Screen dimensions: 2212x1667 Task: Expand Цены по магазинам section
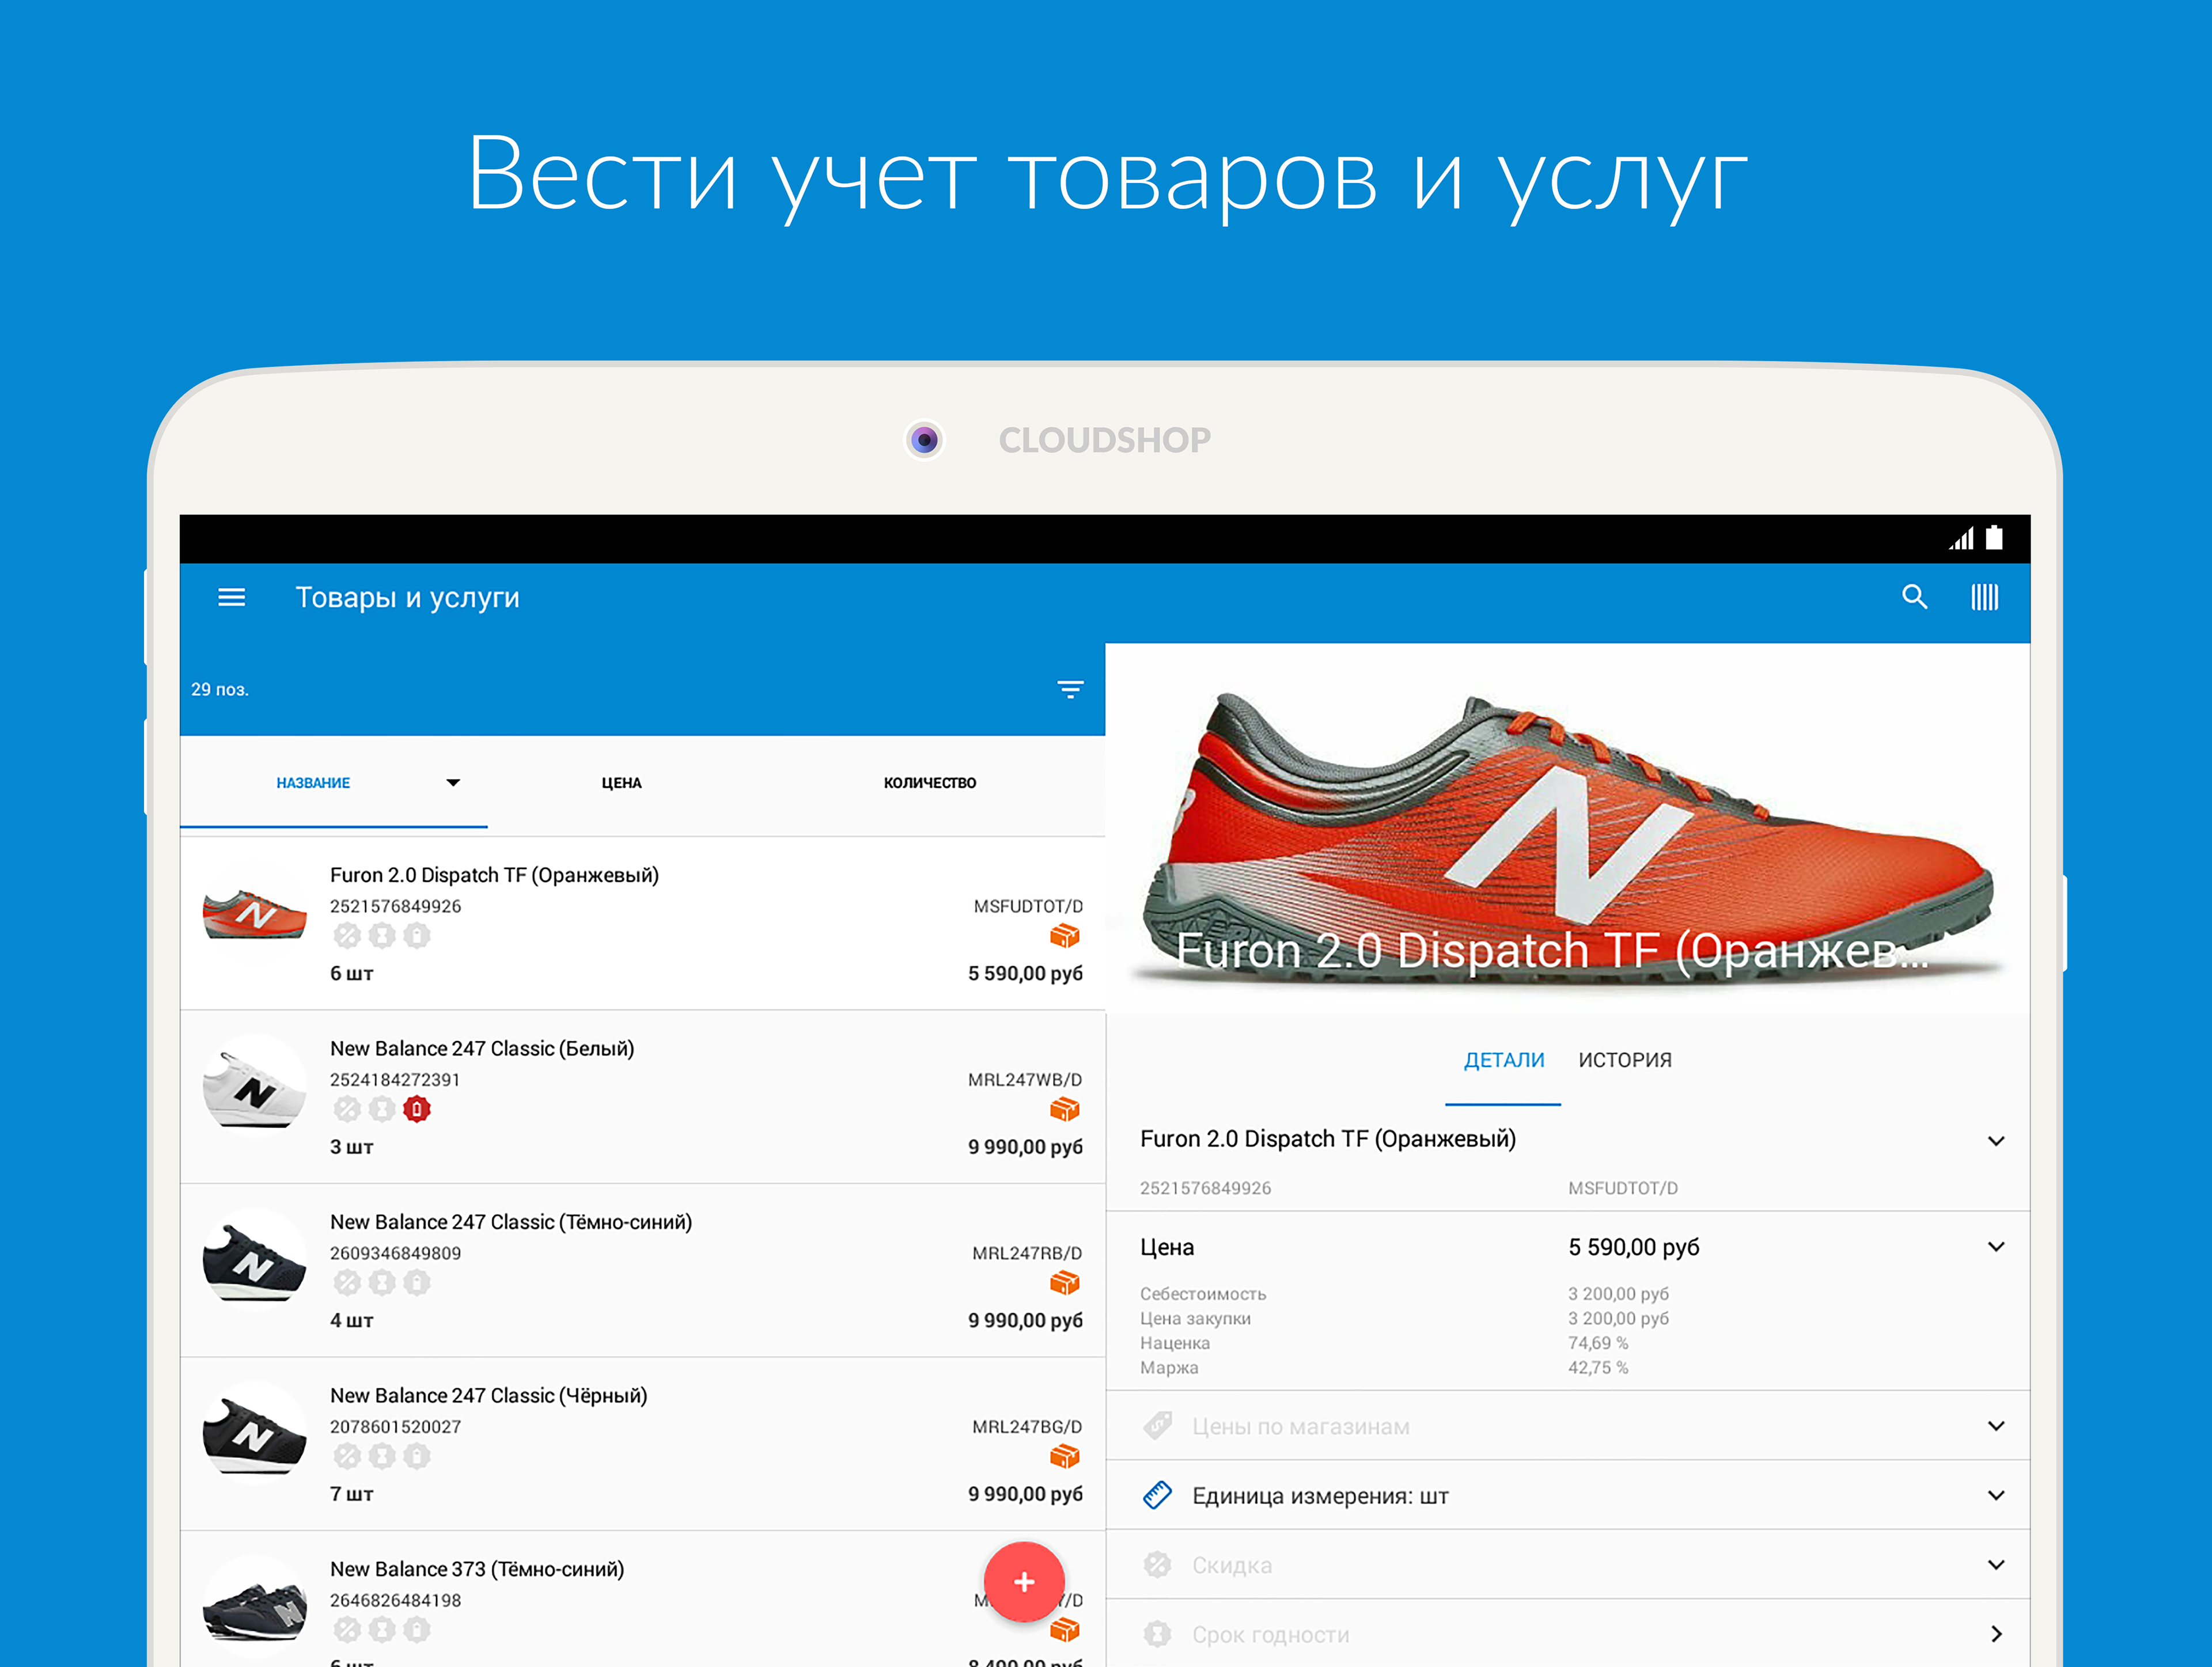[1996, 1426]
